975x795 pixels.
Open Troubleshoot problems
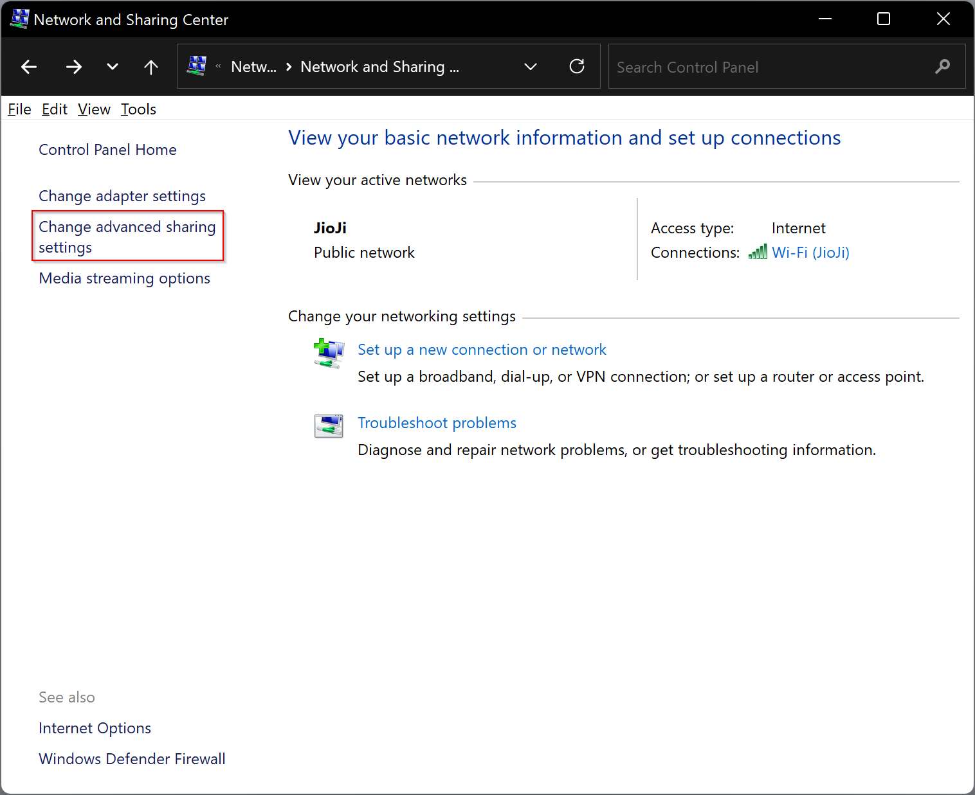[x=437, y=423]
